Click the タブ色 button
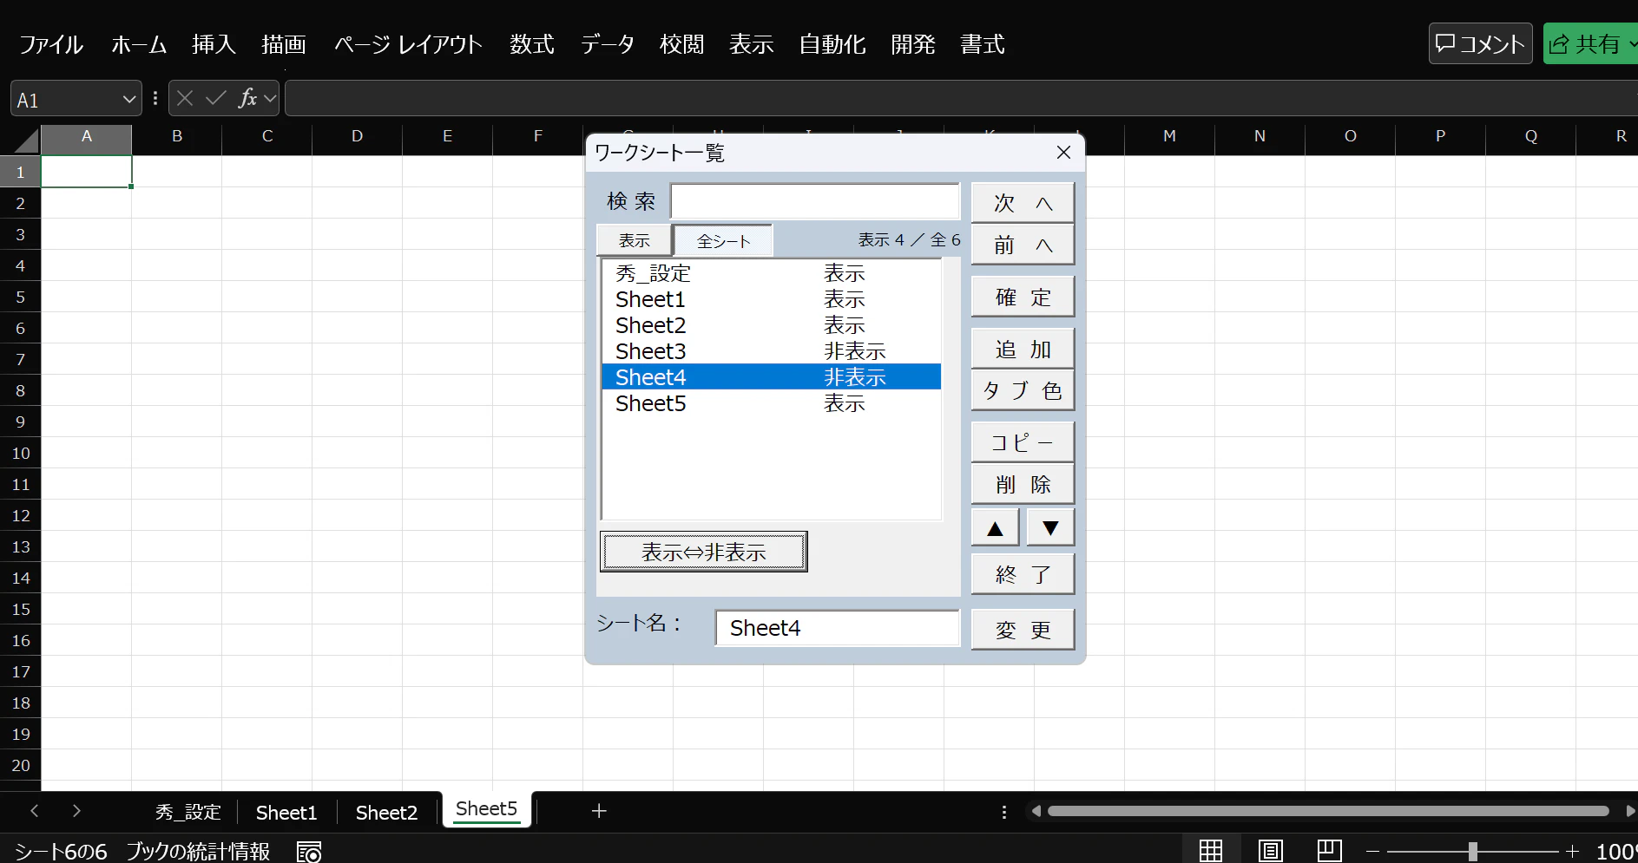This screenshot has width=1638, height=863. (1023, 390)
